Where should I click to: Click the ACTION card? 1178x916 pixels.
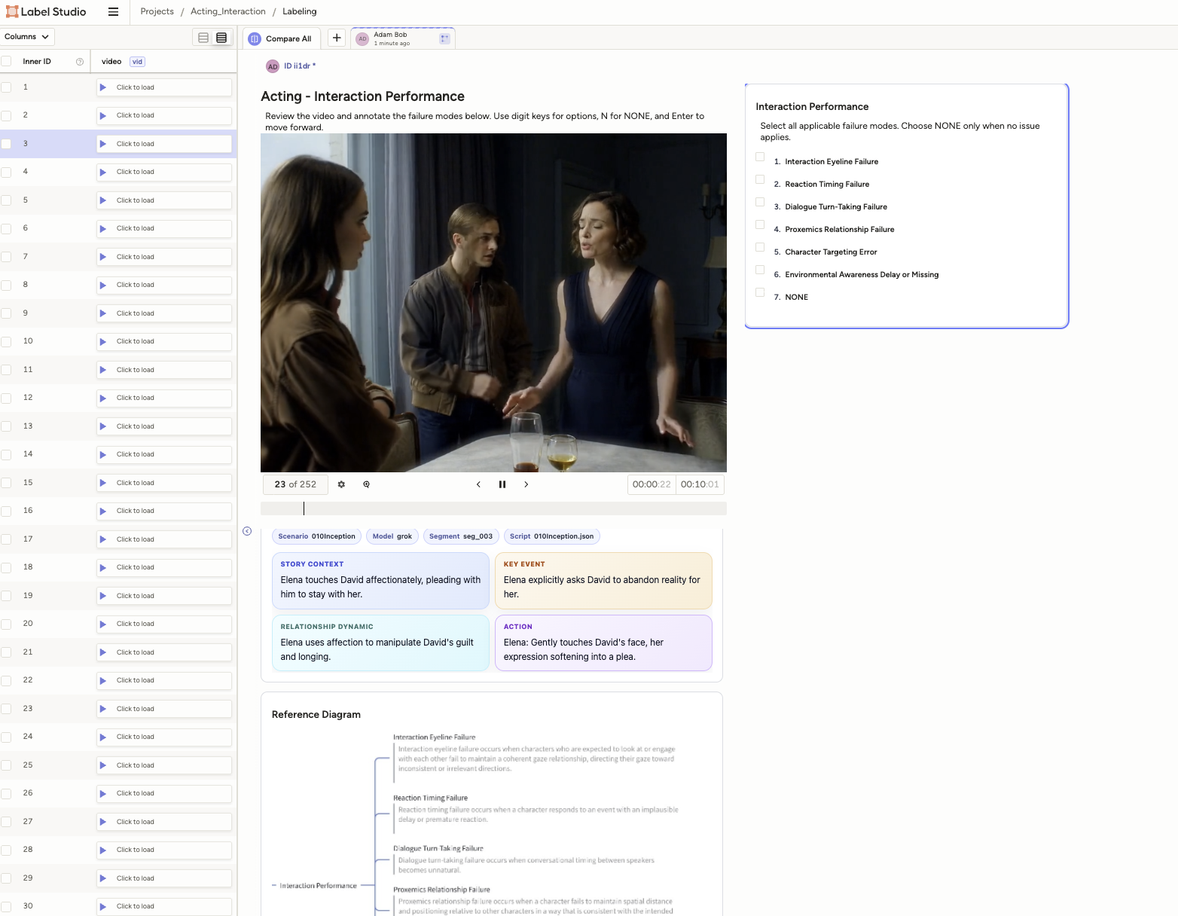(x=603, y=643)
